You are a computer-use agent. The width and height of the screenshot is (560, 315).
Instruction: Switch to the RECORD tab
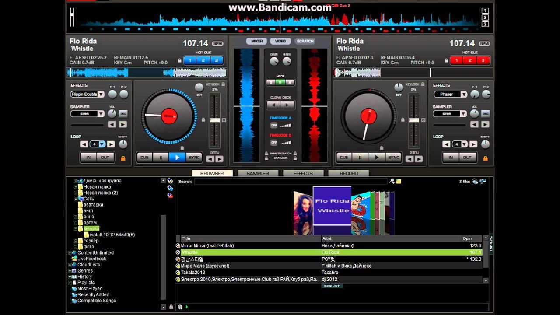[349, 173]
